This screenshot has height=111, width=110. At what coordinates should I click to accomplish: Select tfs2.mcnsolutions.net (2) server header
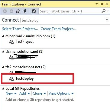(25, 67)
